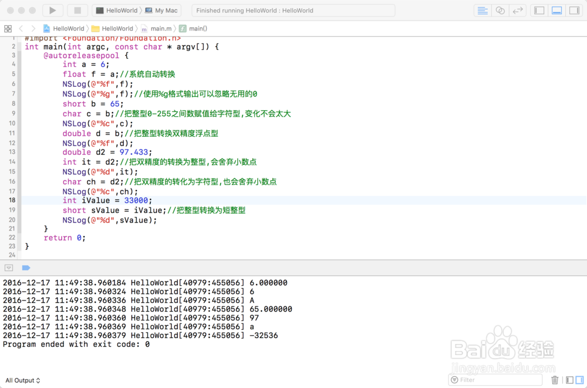Open HelloWorld folder breadcrumb
587x388 pixels.
tap(112, 28)
